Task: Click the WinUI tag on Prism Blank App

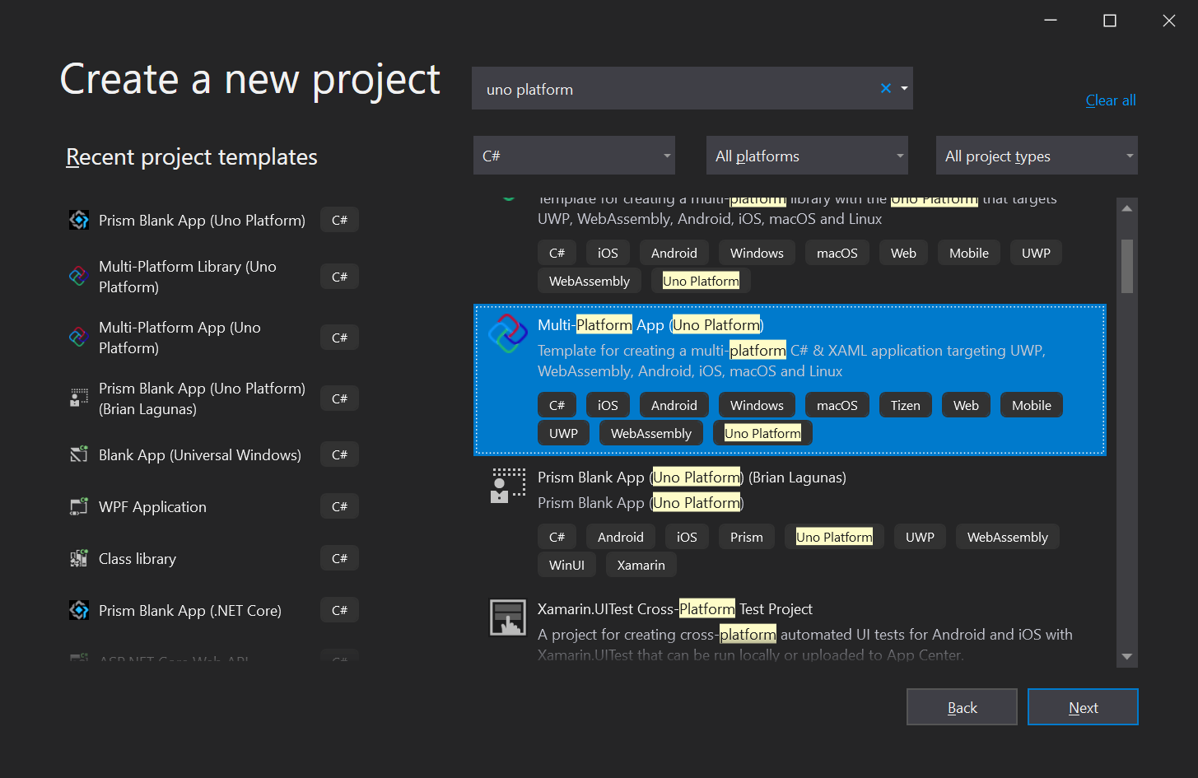Action: tap(566, 565)
